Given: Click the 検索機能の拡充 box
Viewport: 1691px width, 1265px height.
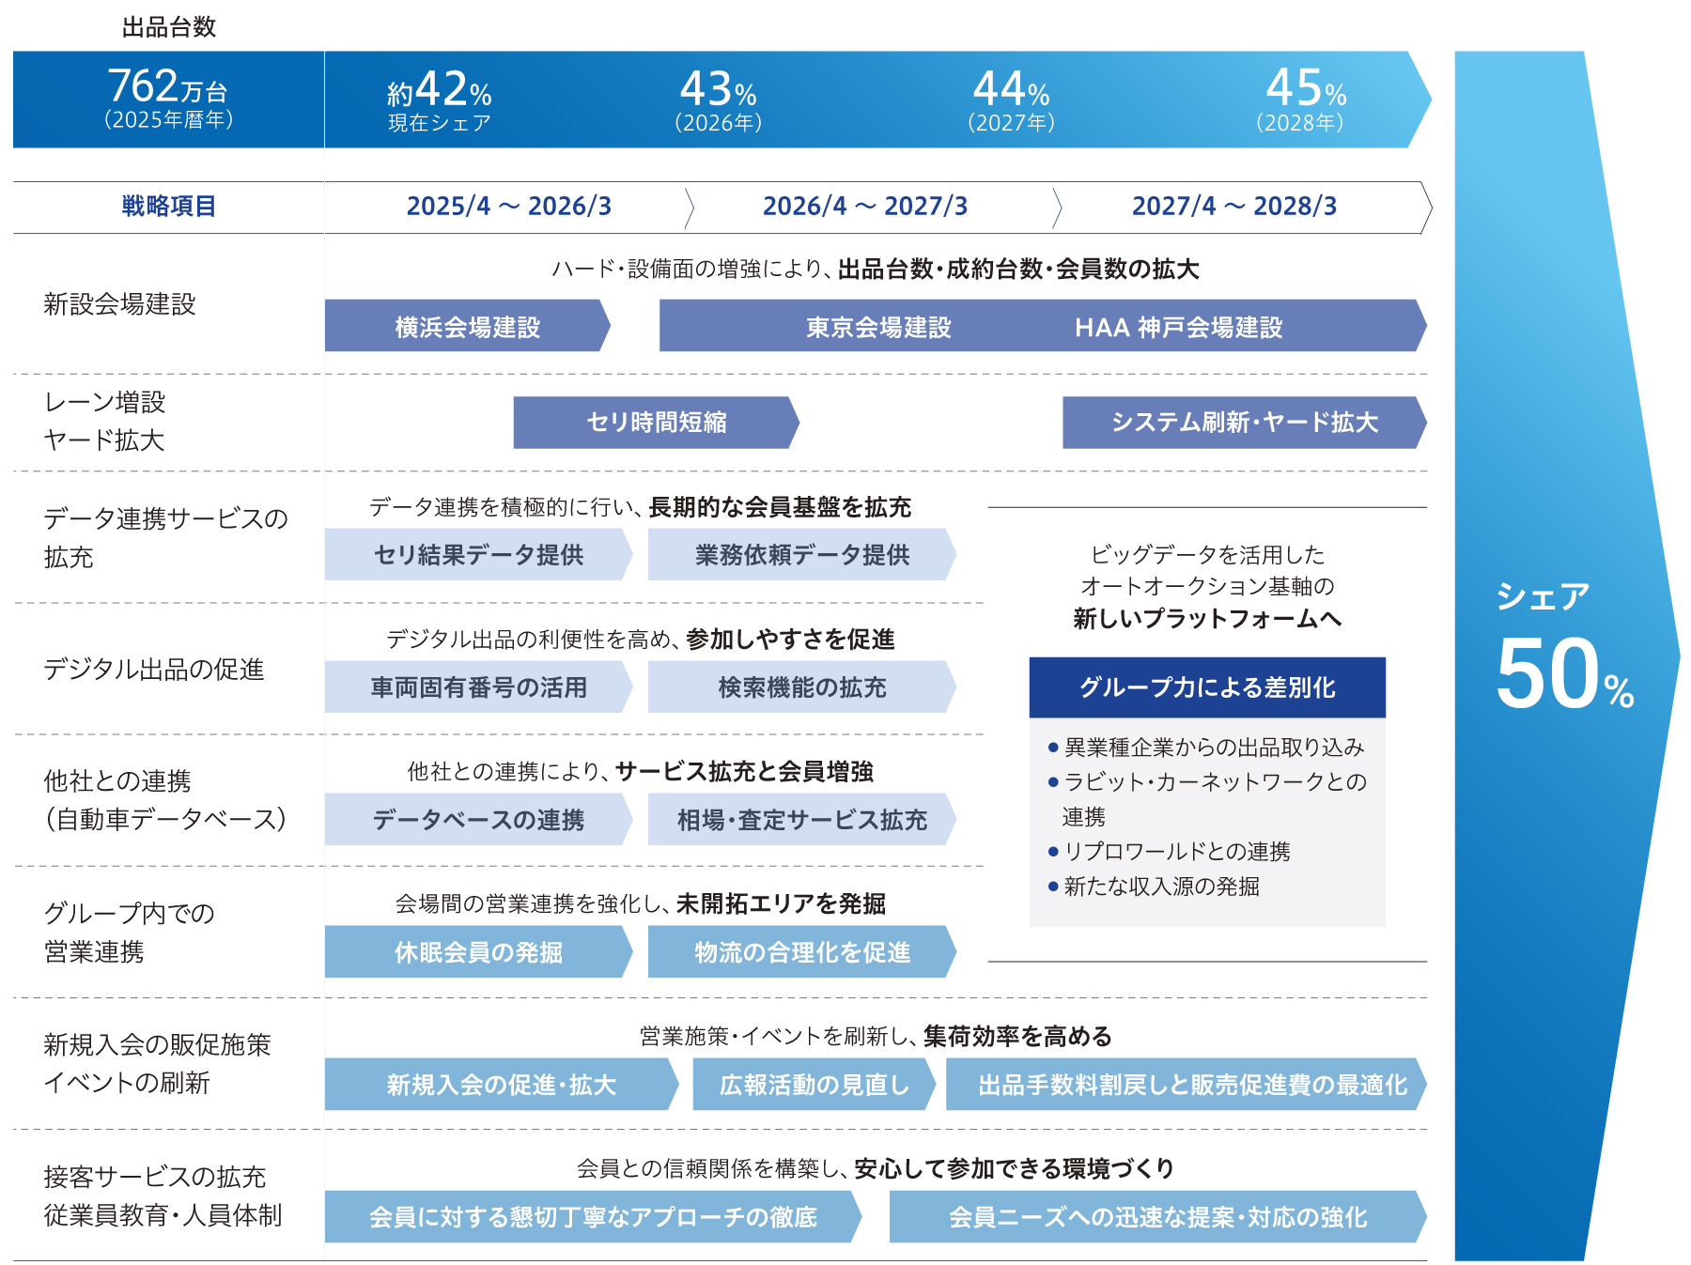Looking at the screenshot, I should [801, 687].
